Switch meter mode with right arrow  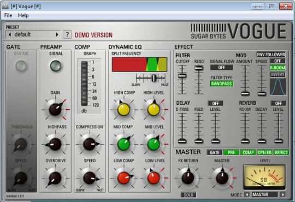(x=282, y=194)
